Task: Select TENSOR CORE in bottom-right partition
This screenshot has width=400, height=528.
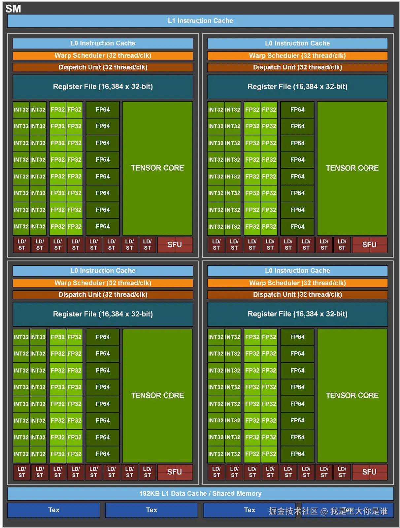Action: pyautogui.click(x=352, y=395)
